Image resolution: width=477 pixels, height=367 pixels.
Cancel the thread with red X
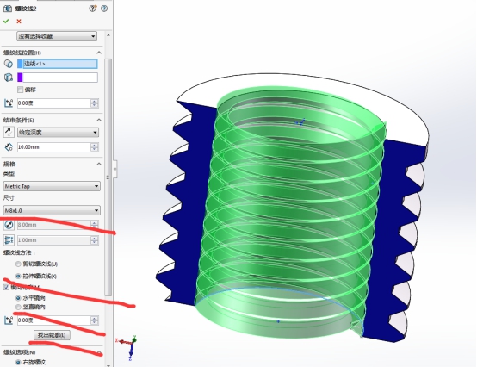[x=19, y=22]
